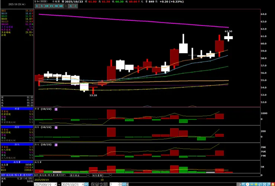Click the red alert bell icon
Screen dimensions: 275x186
click(273, 184)
